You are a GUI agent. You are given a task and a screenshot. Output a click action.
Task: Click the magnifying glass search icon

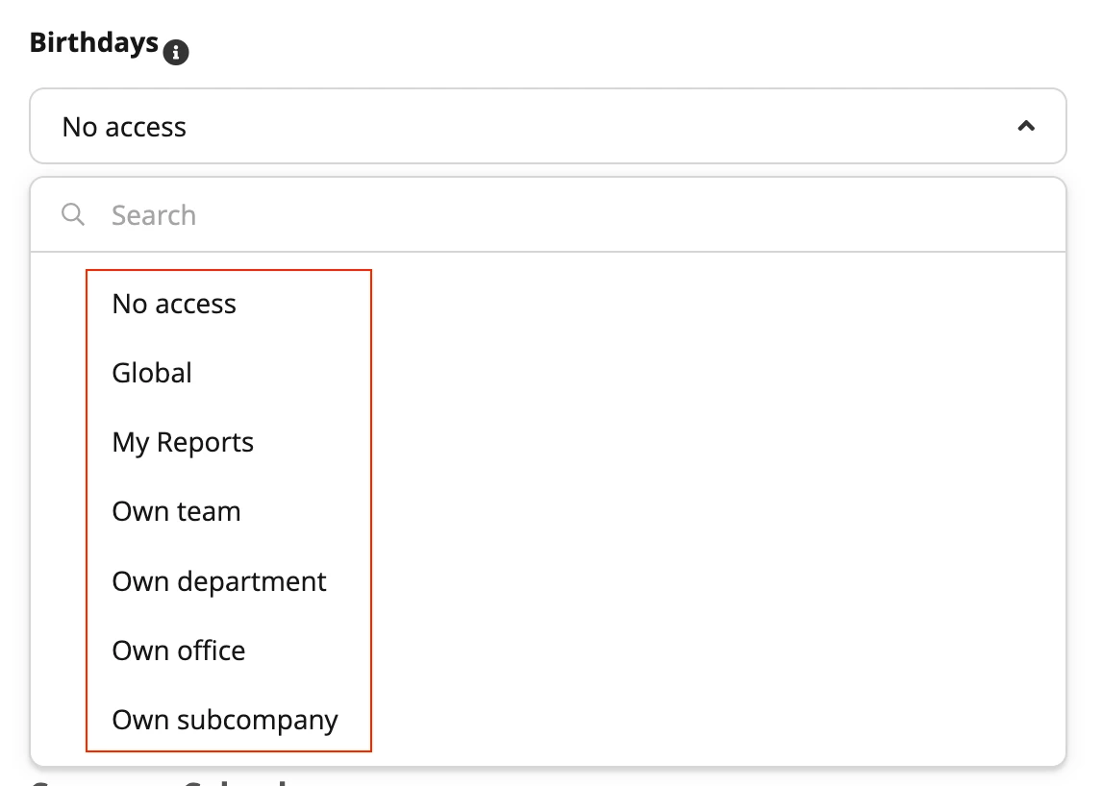[x=73, y=214]
